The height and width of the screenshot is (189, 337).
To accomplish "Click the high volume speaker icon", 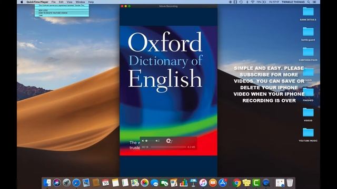I will 157,141.
